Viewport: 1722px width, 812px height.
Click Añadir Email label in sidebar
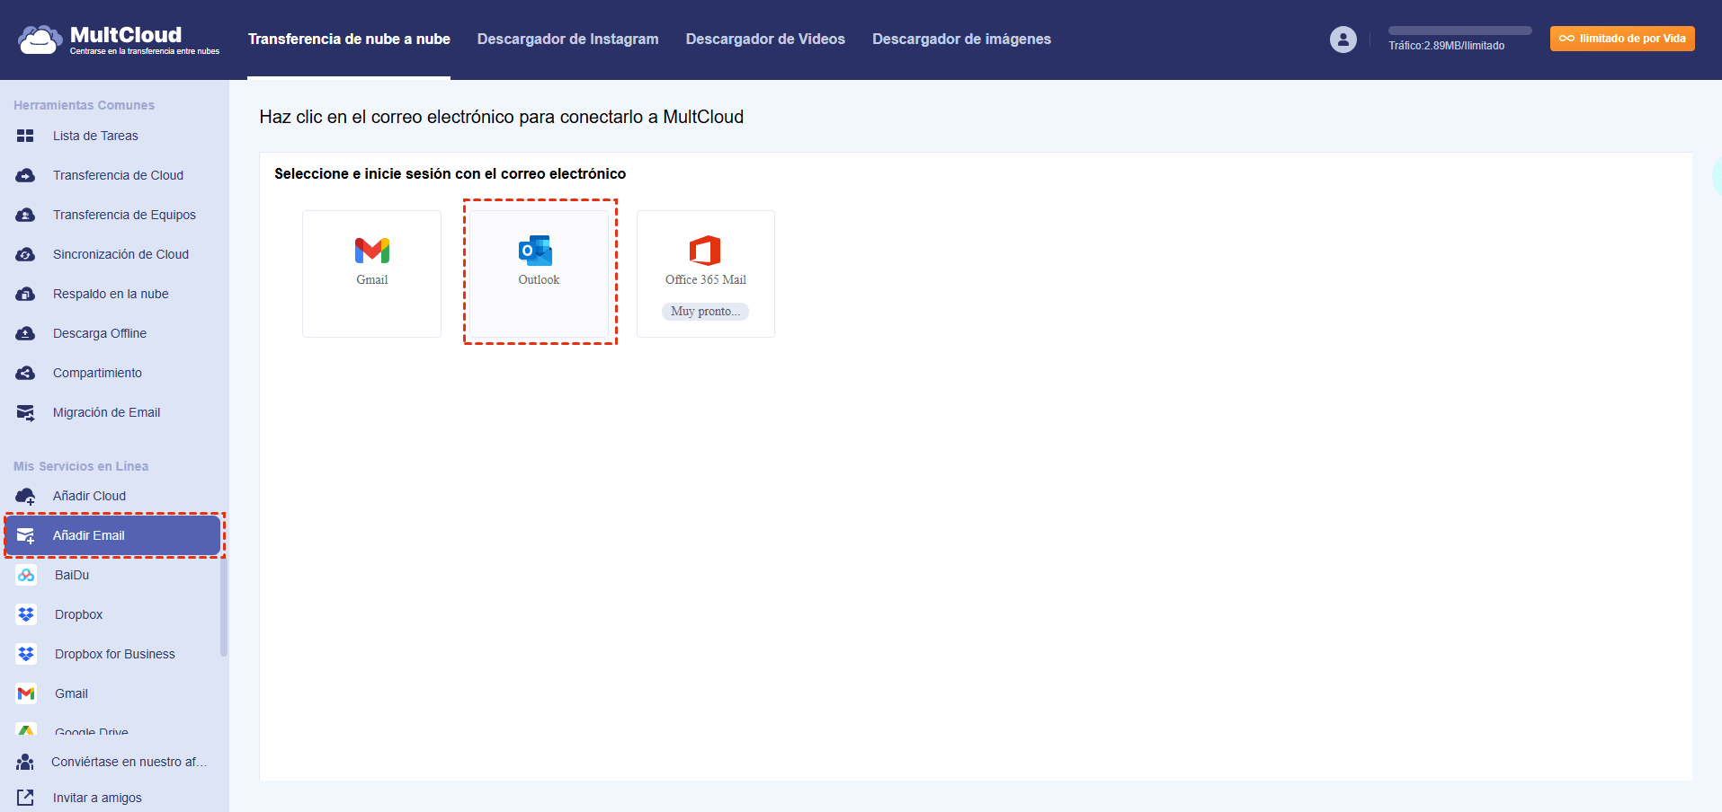[88, 535]
